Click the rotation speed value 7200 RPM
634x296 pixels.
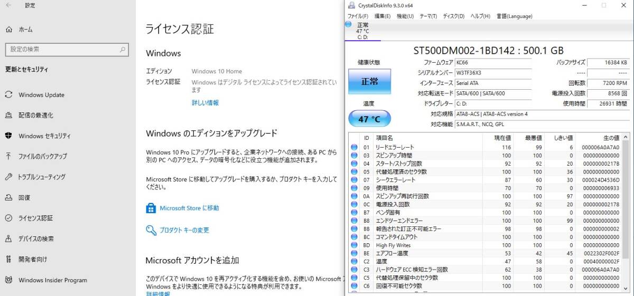(608, 83)
